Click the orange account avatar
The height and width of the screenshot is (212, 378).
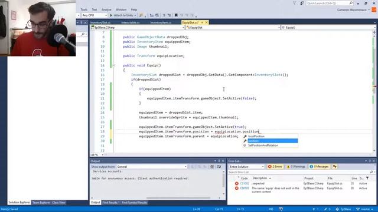coord(374,10)
